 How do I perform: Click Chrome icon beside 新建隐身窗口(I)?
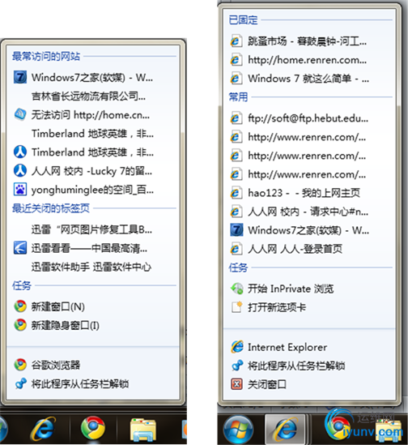pyautogui.click(x=20, y=325)
